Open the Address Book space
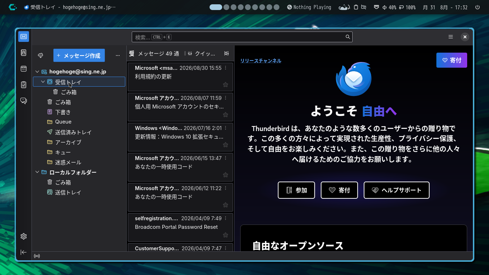The height and width of the screenshot is (275, 489). point(24,53)
